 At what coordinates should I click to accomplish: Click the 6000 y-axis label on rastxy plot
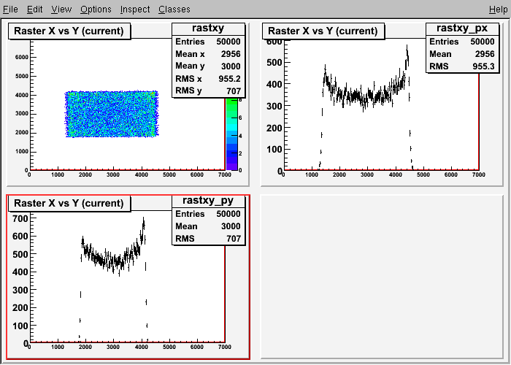21,58
